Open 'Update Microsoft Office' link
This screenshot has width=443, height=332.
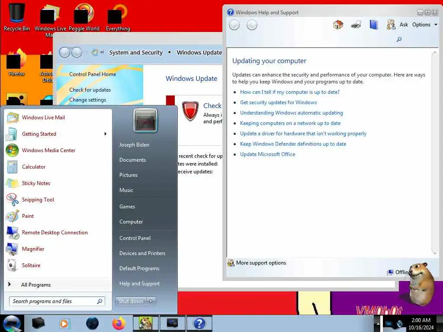pos(267,154)
